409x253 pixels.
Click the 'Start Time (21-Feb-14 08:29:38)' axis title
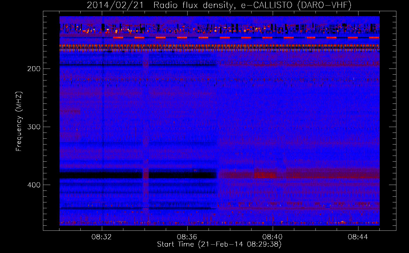219,244
